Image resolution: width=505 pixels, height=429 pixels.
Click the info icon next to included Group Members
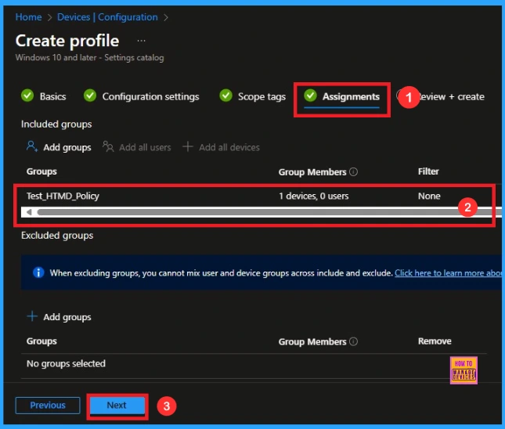point(353,171)
